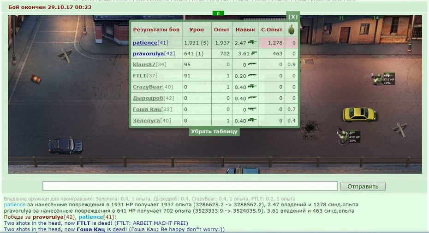The width and height of the screenshot is (429, 233).
Task: Click the Бой окончен 29.10.17 heading
Action: click(x=50, y=7)
